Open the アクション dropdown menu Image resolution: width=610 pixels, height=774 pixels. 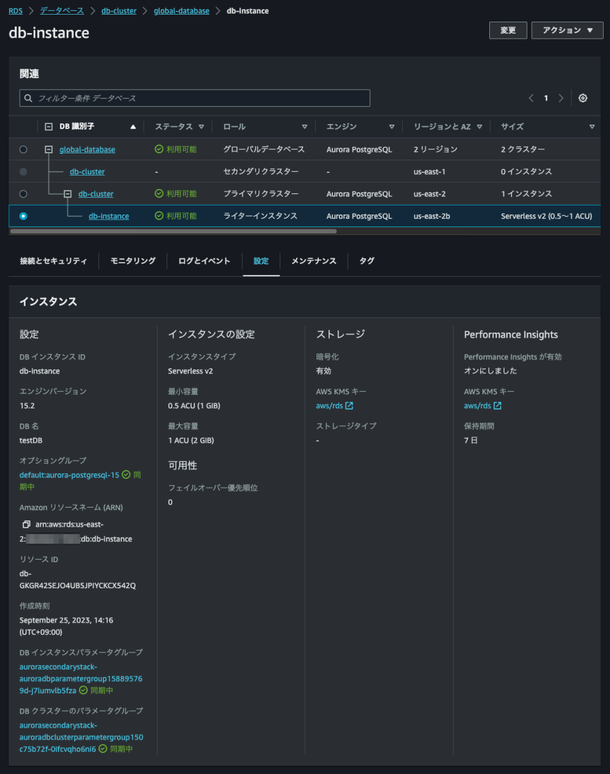[x=566, y=30]
